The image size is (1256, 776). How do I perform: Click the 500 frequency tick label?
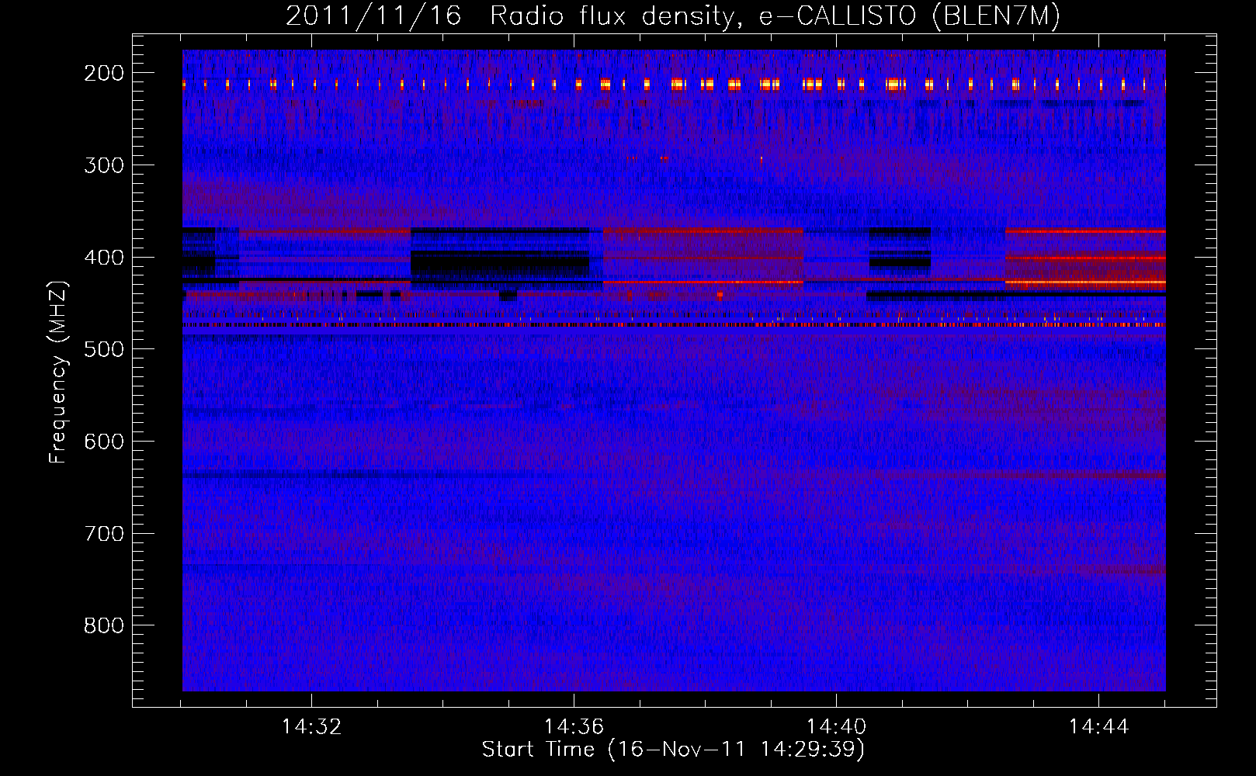(104, 349)
